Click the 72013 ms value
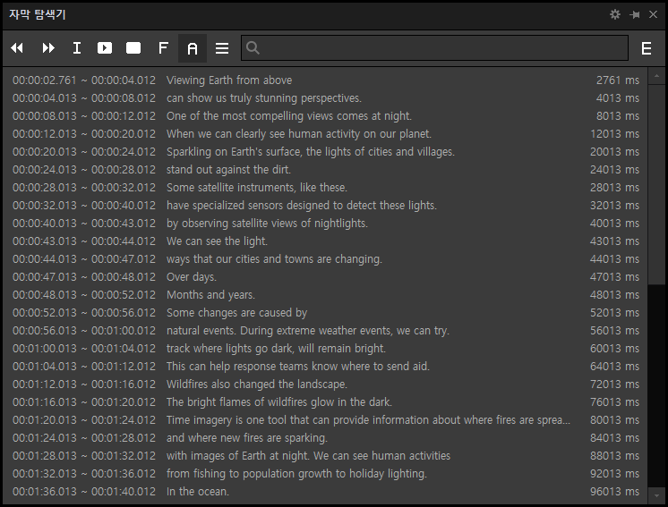 (x=615, y=384)
